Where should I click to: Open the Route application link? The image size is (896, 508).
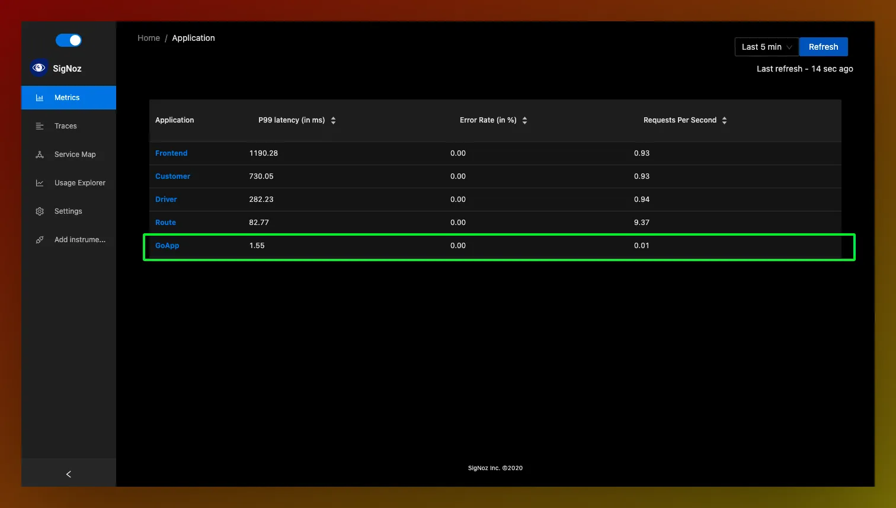(165, 223)
